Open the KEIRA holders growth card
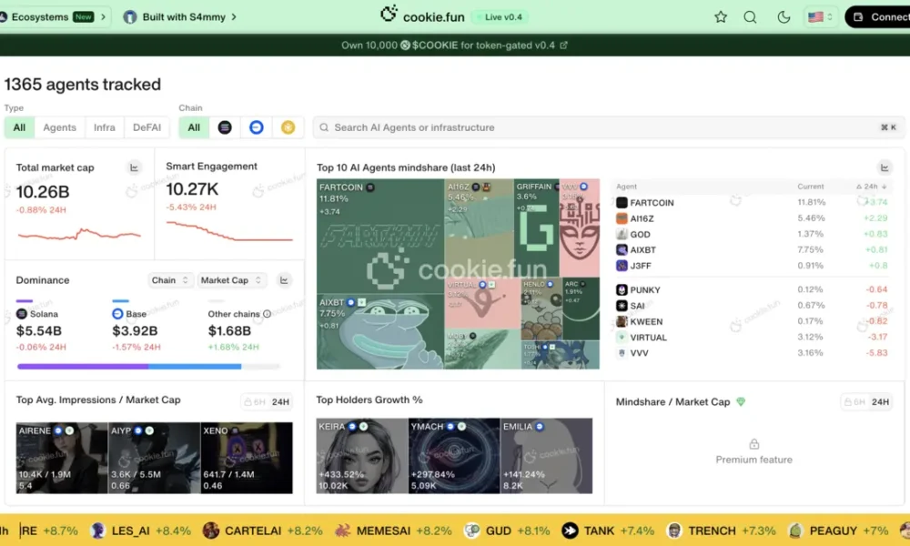 pyautogui.click(x=362, y=456)
